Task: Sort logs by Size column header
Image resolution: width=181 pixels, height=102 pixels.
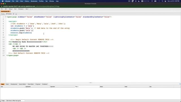Action: click(161, 87)
